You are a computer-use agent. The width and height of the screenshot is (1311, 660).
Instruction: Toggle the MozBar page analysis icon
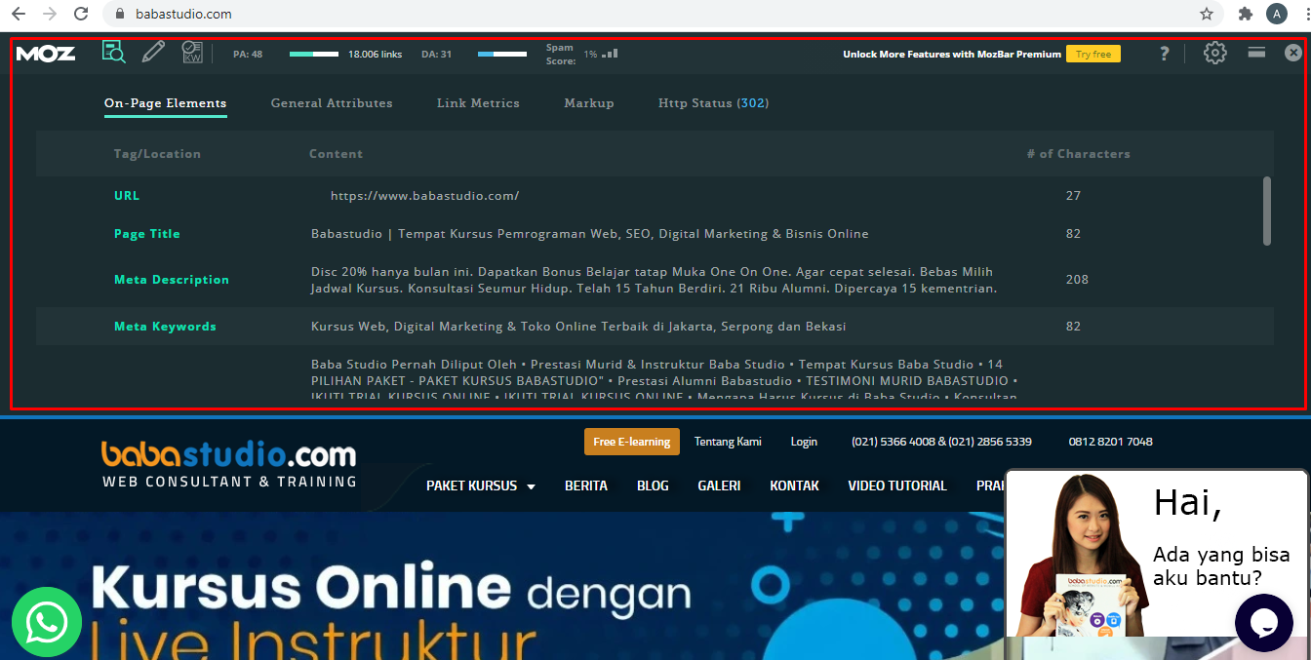point(114,53)
